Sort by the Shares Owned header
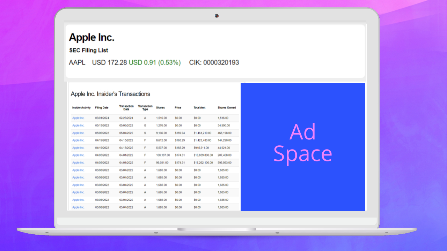The height and width of the screenshot is (251, 447). tap(227, 107)
